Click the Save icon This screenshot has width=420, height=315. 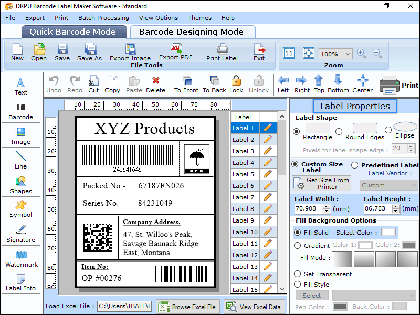click(62, 49)
